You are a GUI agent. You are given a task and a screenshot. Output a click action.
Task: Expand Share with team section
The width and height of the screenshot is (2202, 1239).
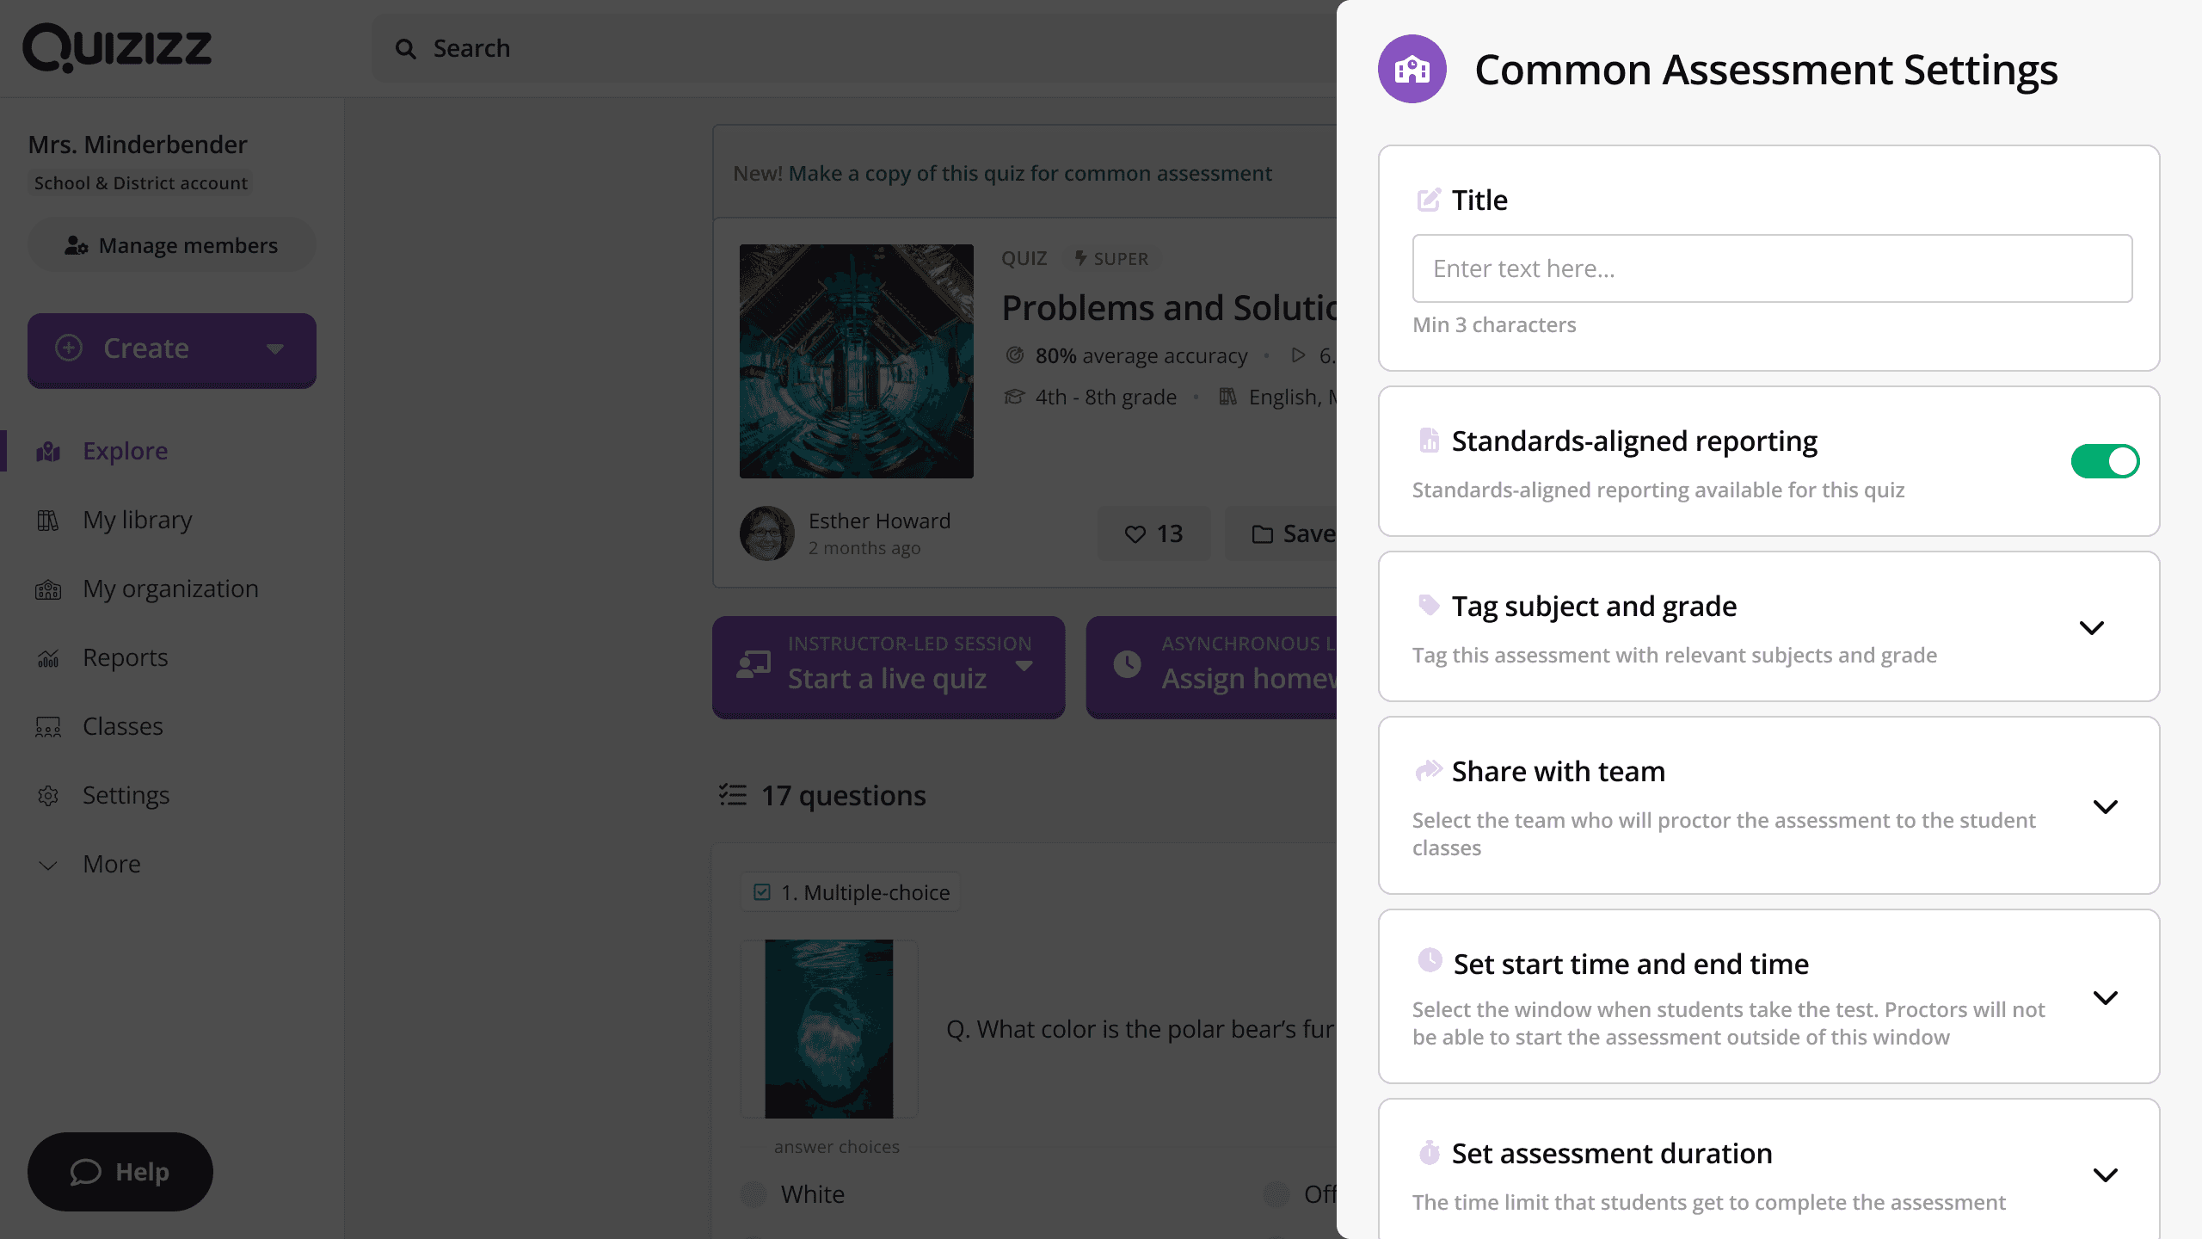coord(2105,807)
